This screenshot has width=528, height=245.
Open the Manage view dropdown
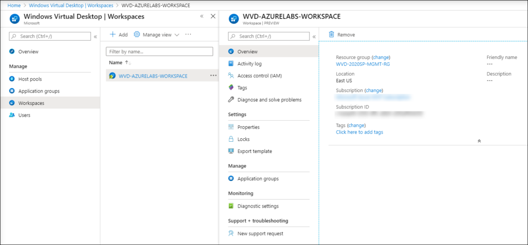(x=157, y=34)
